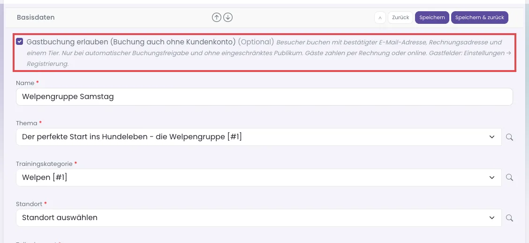Search Trainingskategorie using magnifier icon
The image size is (529, 243).
(509, 178)
